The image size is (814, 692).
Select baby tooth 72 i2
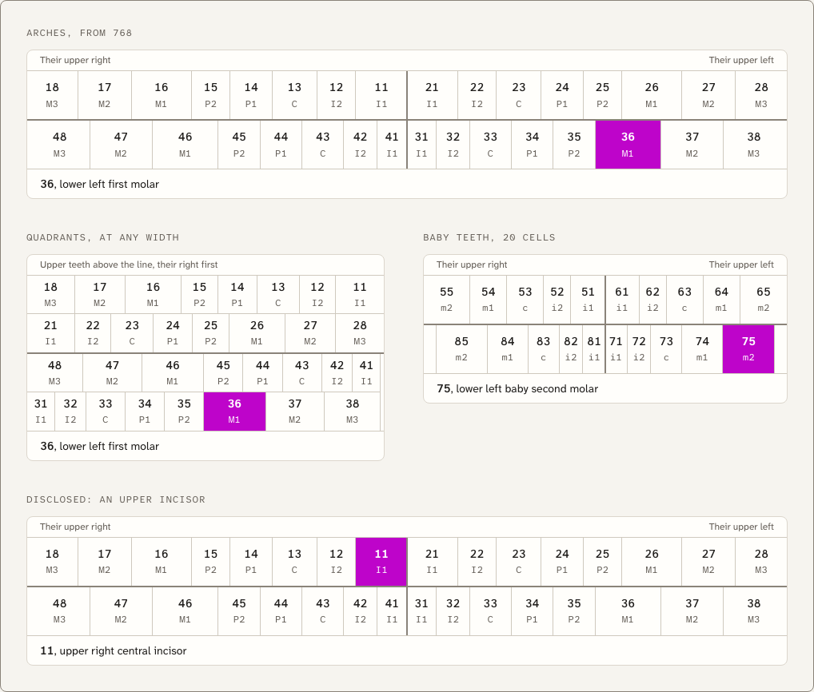click(x=639, y=349)
